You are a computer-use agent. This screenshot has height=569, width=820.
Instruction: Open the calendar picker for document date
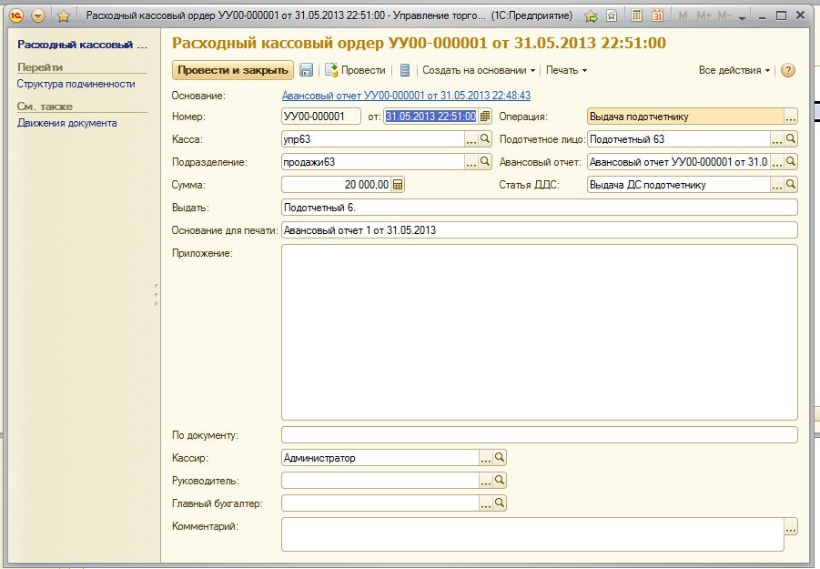click(485, 117)
